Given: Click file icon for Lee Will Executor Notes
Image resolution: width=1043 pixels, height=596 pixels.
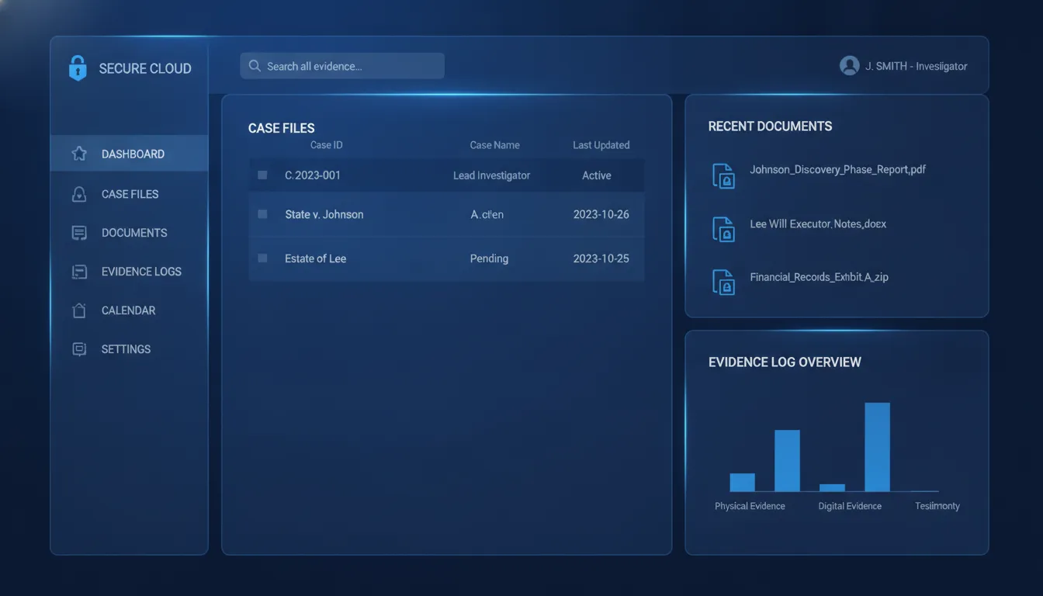Looking at the screenshot, I should pos(723,229).
